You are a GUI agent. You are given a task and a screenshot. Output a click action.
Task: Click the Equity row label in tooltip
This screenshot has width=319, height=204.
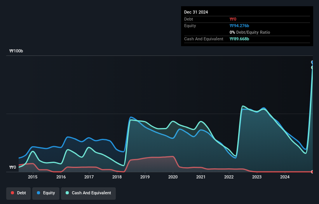[190, 26]
